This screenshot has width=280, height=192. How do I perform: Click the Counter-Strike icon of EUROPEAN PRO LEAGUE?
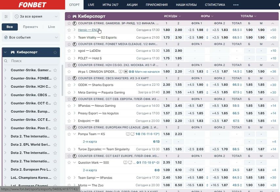click(x=74, y=127)
